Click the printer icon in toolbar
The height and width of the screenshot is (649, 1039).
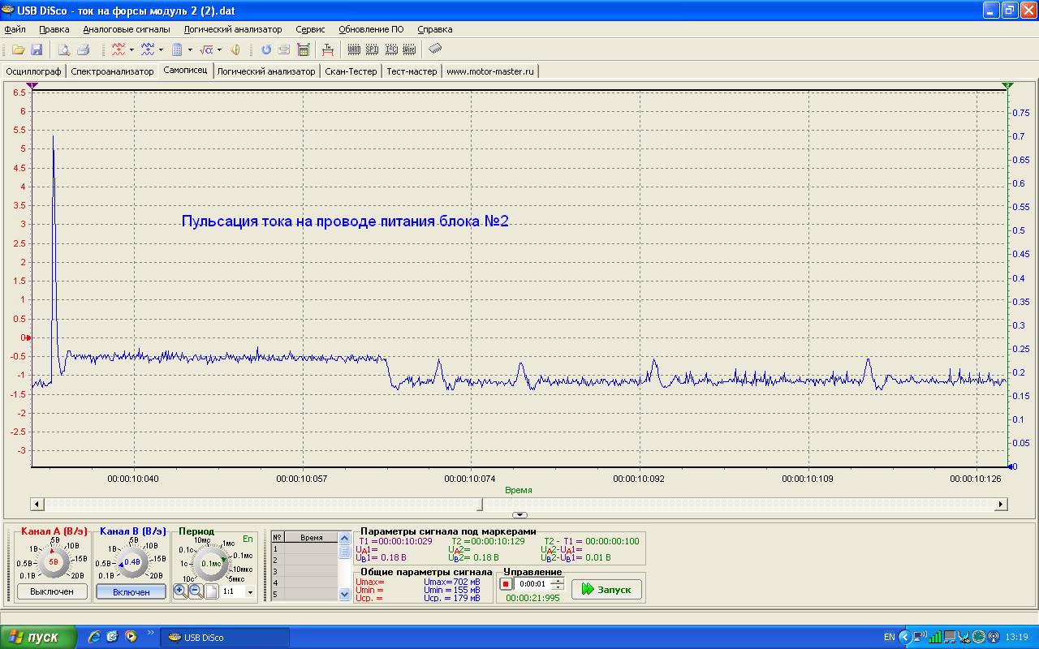coord(82,49)
